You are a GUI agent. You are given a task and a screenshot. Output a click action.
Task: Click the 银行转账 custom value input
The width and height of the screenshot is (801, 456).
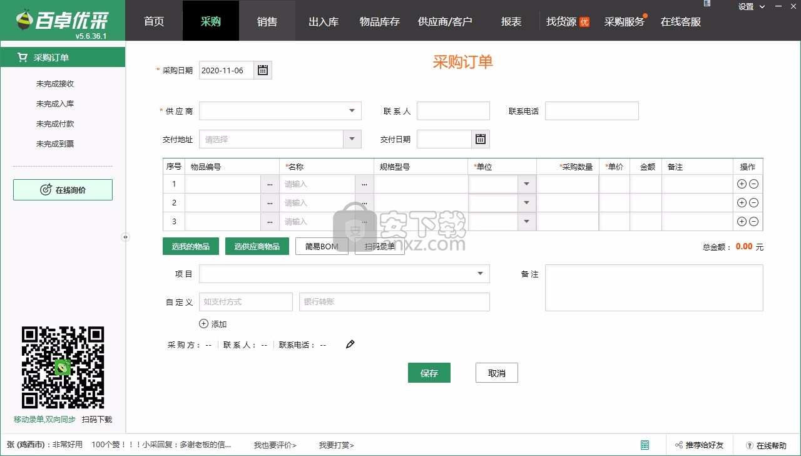pos(394,302)
